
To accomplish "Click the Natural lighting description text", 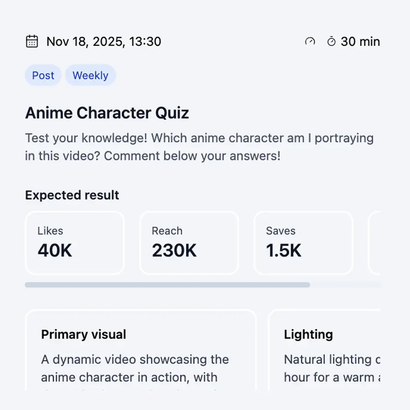I will tap(332, 368).
